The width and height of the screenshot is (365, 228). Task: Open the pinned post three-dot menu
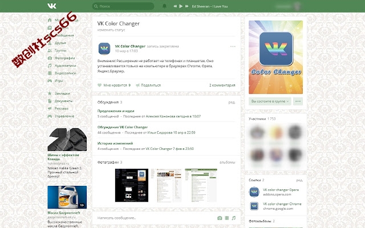tap(233, 46)
